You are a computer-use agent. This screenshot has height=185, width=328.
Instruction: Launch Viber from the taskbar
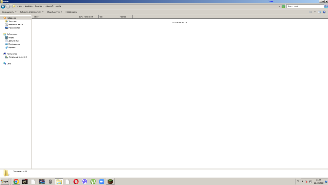(x=85, y=181)
